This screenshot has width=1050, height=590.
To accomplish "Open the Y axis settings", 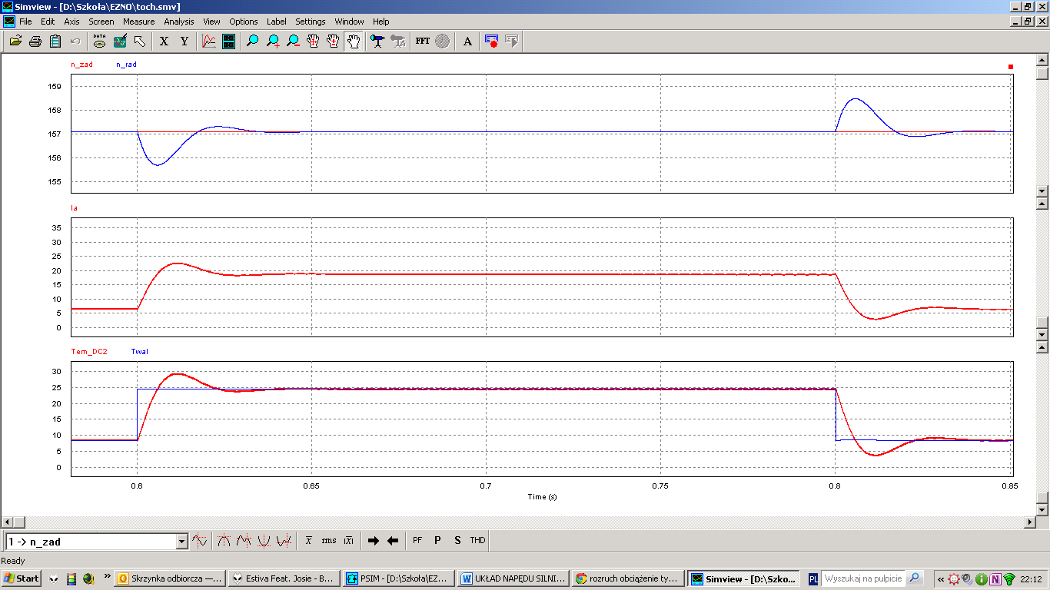I will coord(184,41).
